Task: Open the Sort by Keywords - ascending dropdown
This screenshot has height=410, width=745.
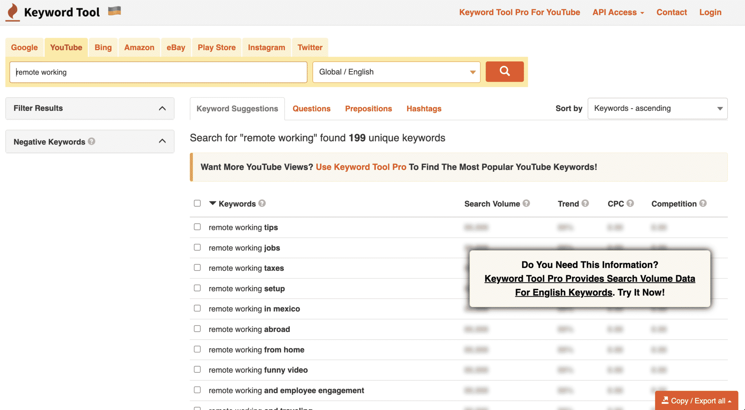Action: pos(657,108)
